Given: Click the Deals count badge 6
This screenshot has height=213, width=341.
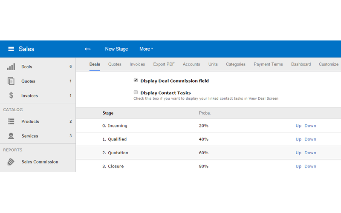Looking at the screenshot, I should point(70,66).
